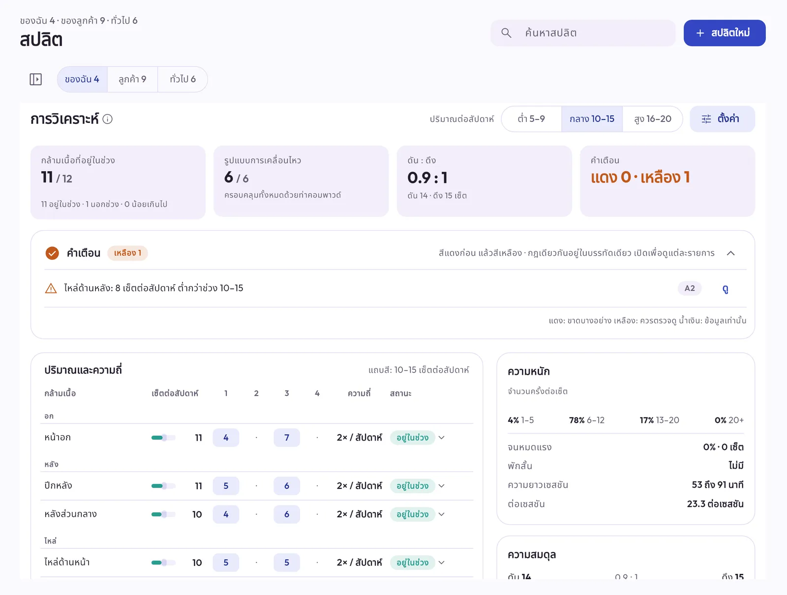
Task: Click the sliders icon in ตั้งค่า
Action: (706, 119)
